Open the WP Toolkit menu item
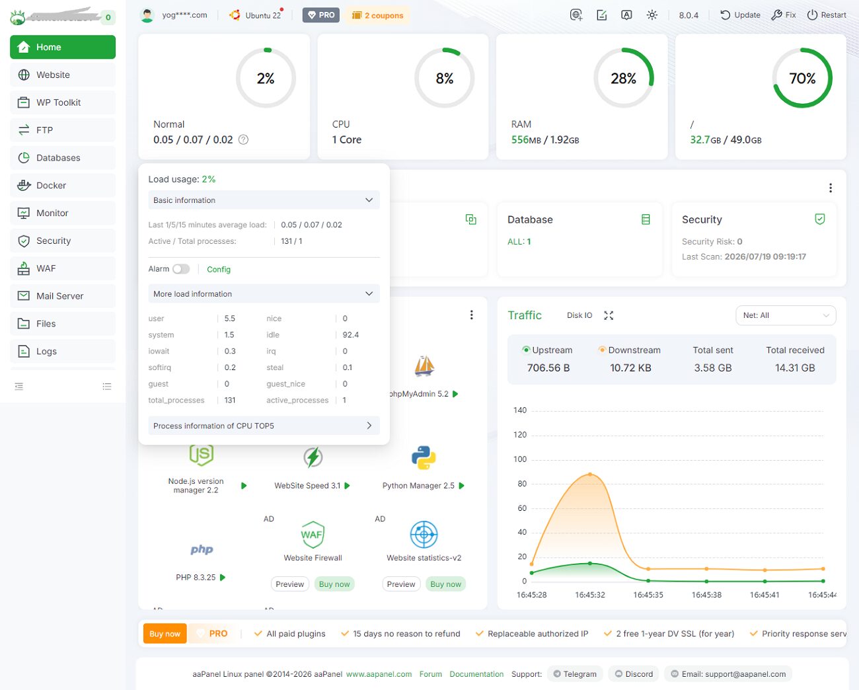Viewport: 859px width, 690px height. pyautogui.click(x=63, y=102)
